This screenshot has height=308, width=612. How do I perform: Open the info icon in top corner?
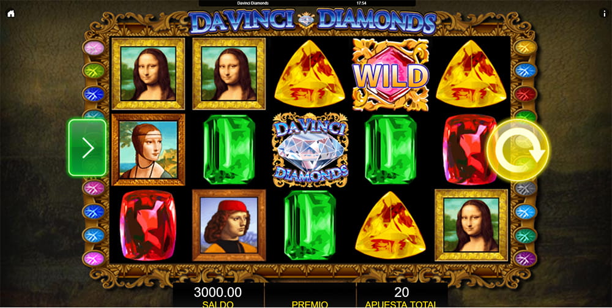click(602, 13)
